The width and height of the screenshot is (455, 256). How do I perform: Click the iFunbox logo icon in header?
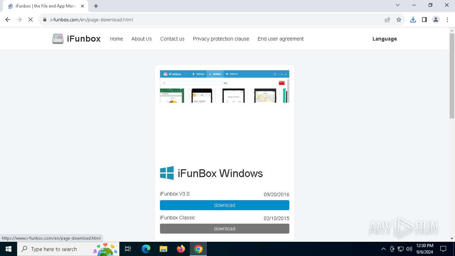pos(58,39)
